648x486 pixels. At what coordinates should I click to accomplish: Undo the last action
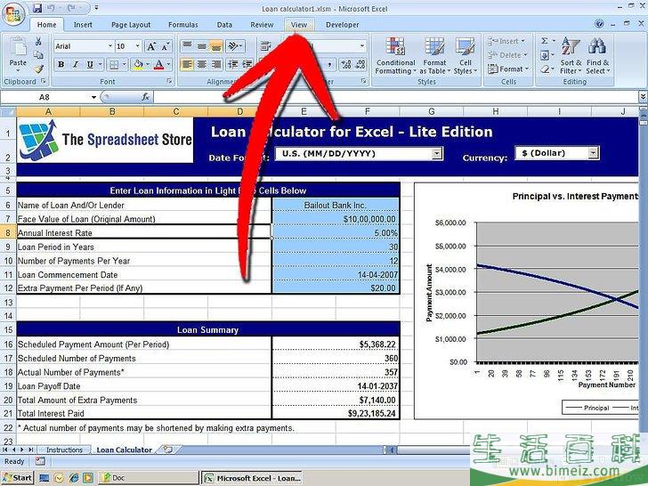click(x=52, y=8)
